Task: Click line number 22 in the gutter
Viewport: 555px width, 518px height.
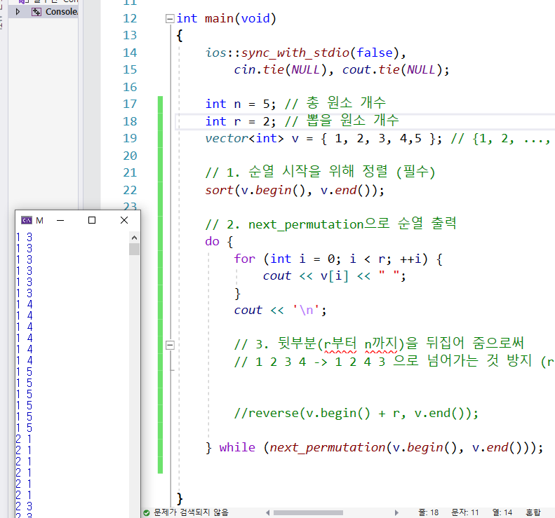Action: tap(130, 190)
